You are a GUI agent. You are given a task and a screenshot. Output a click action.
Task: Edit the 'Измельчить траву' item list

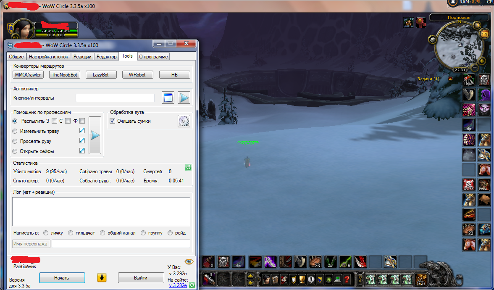click(x=82, y=130)
